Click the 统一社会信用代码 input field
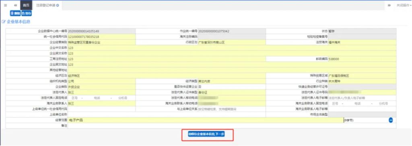Image resolution: width=412 pixels, height=146 pixels. (x=102, y=36)
